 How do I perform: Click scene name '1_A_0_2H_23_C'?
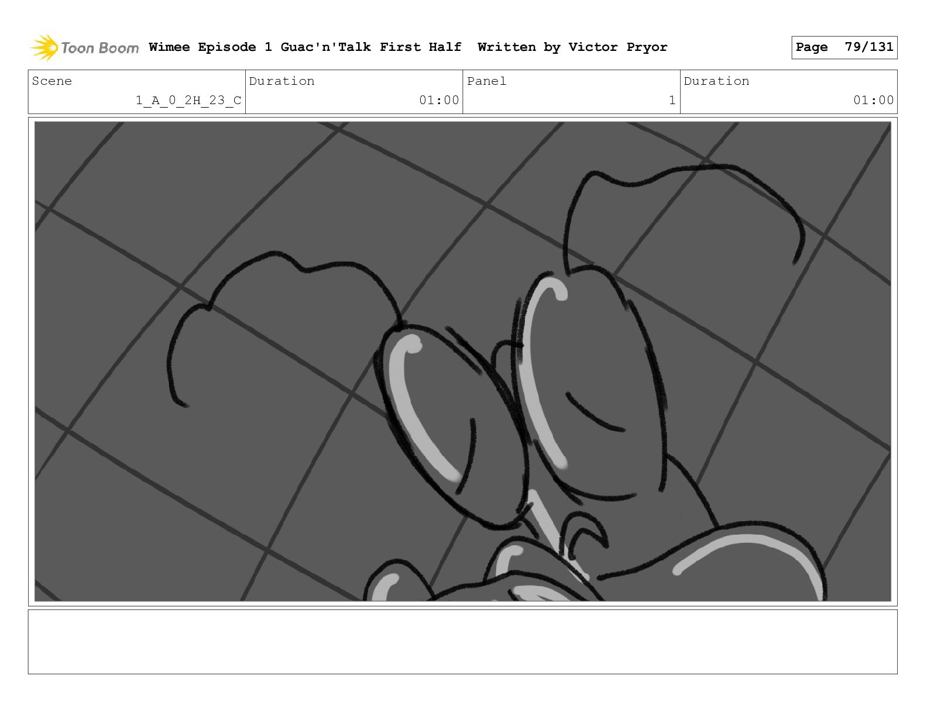pyautogui.click(x=188, y=100)
